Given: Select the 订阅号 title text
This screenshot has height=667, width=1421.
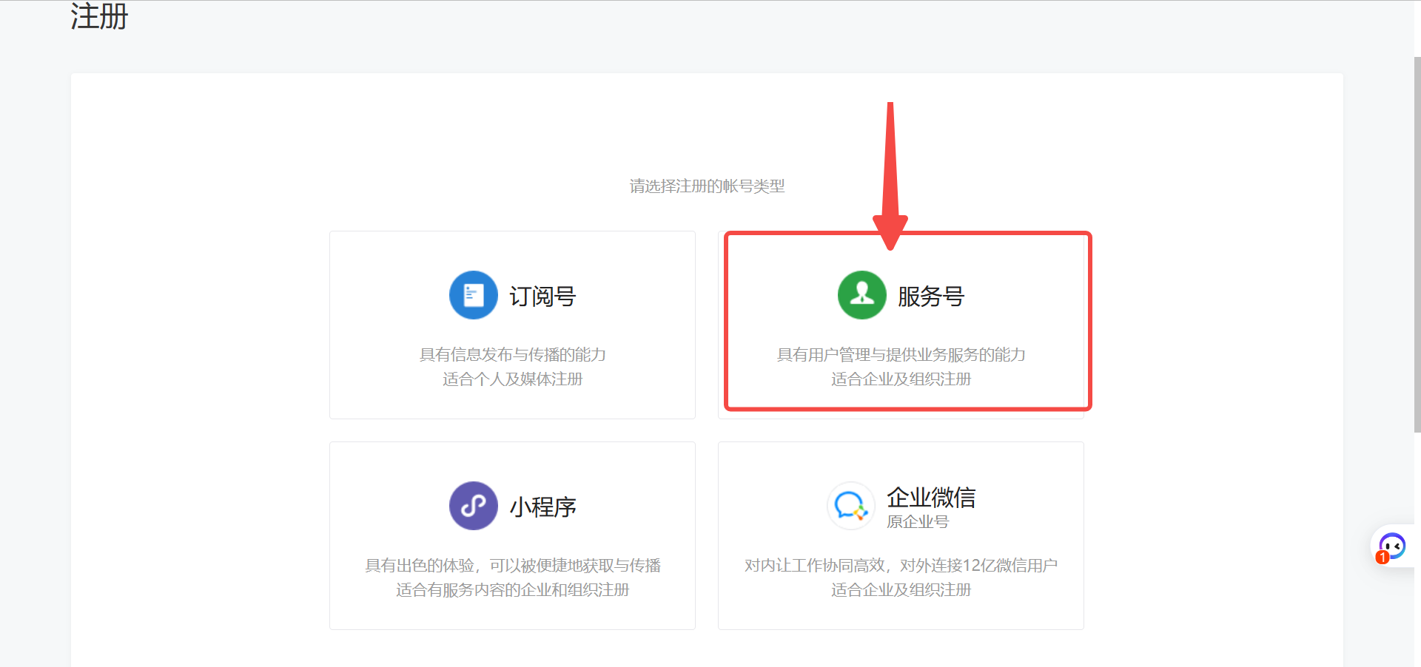Looking at the screenshot, I should click(542, 297).
